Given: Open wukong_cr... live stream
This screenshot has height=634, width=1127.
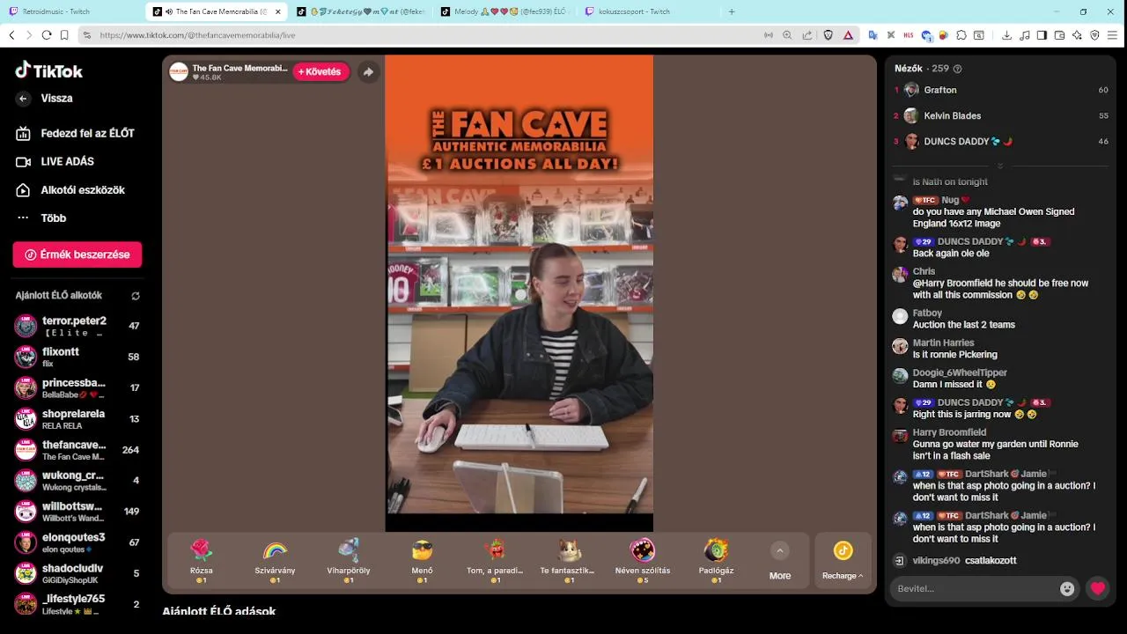Looking at the screenshot, I should (x=77, y=480).
